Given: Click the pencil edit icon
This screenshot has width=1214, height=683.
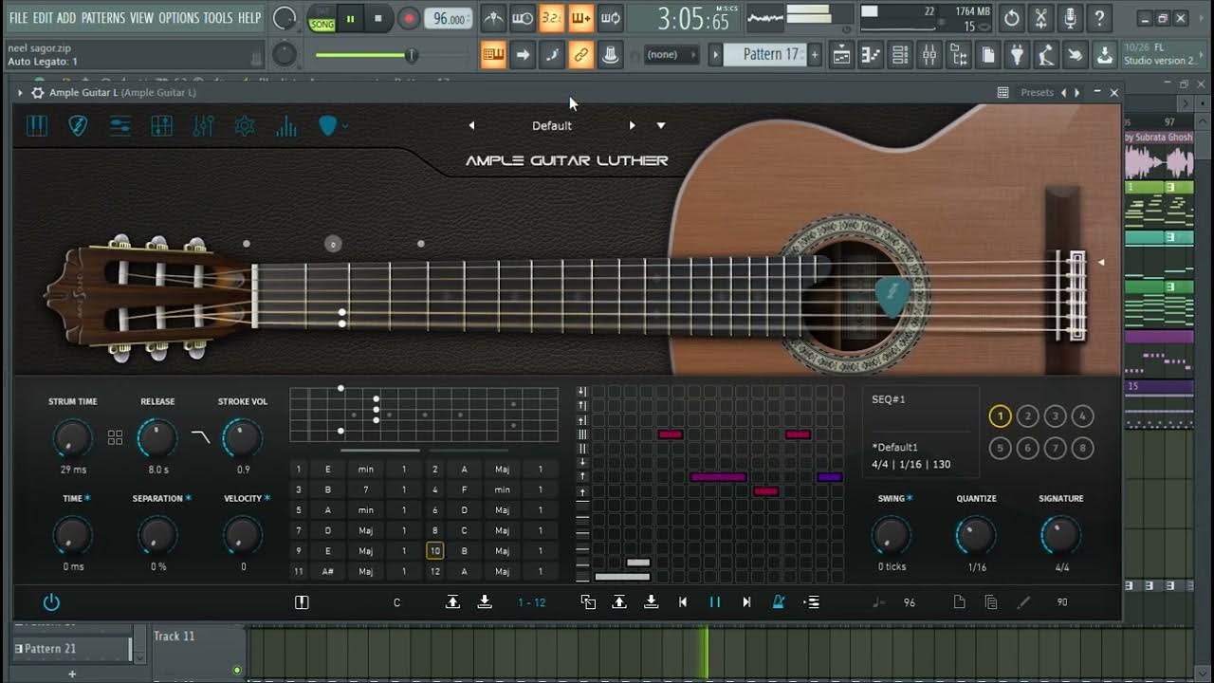Looking at the screenshot, I should [1023, 602].
